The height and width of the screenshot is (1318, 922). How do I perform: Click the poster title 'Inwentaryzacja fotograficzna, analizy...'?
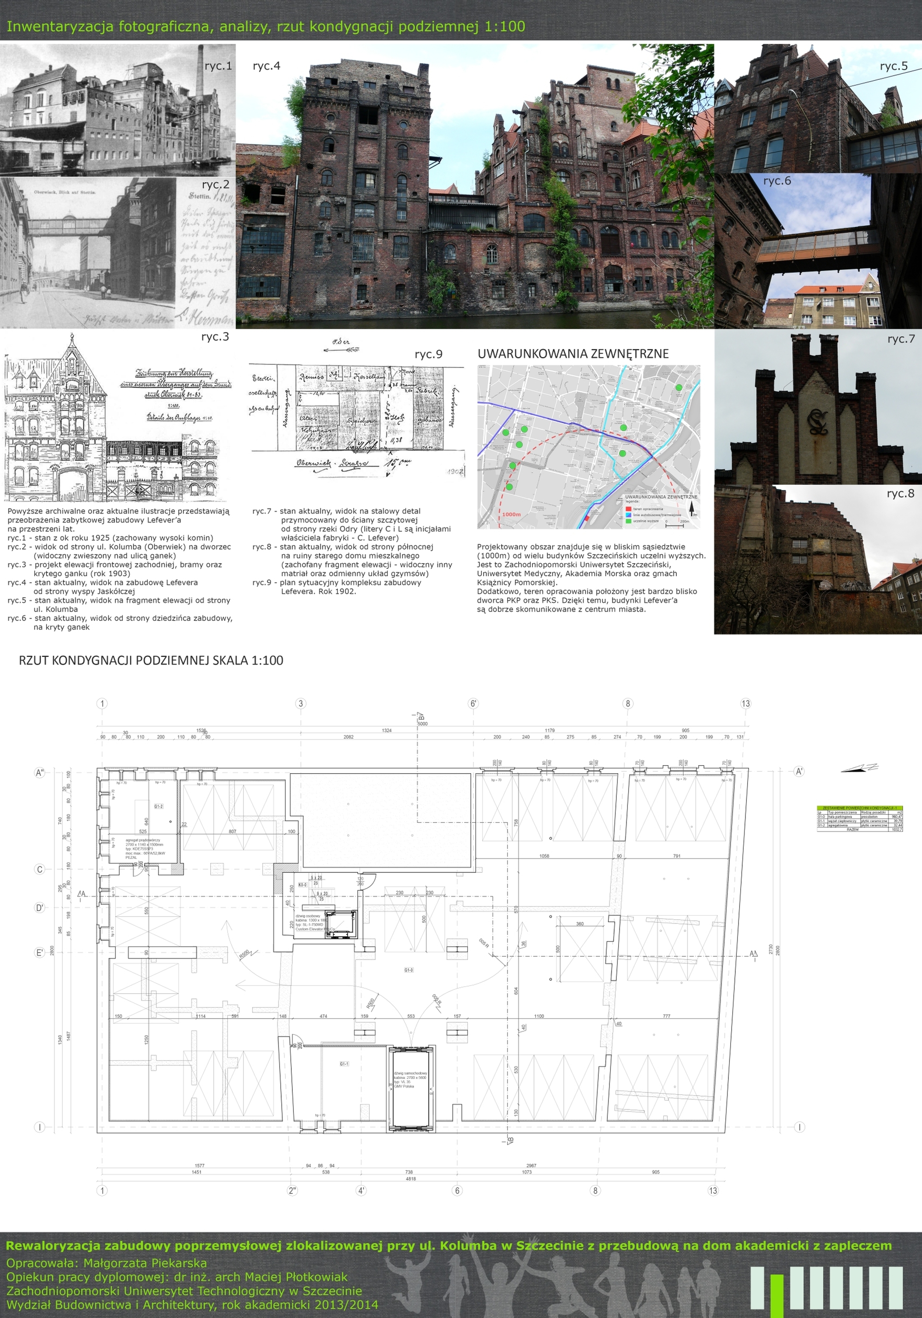pyautogui.click(x=266, y=26)
